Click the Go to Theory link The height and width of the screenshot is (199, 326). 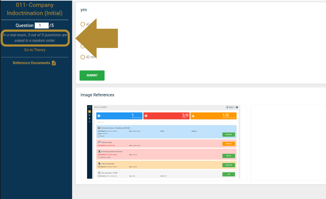(35, 50)
